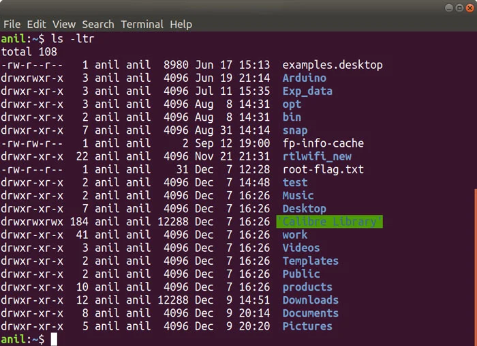Open the View menu
The image size is (477, 346).
coord(64,25)
